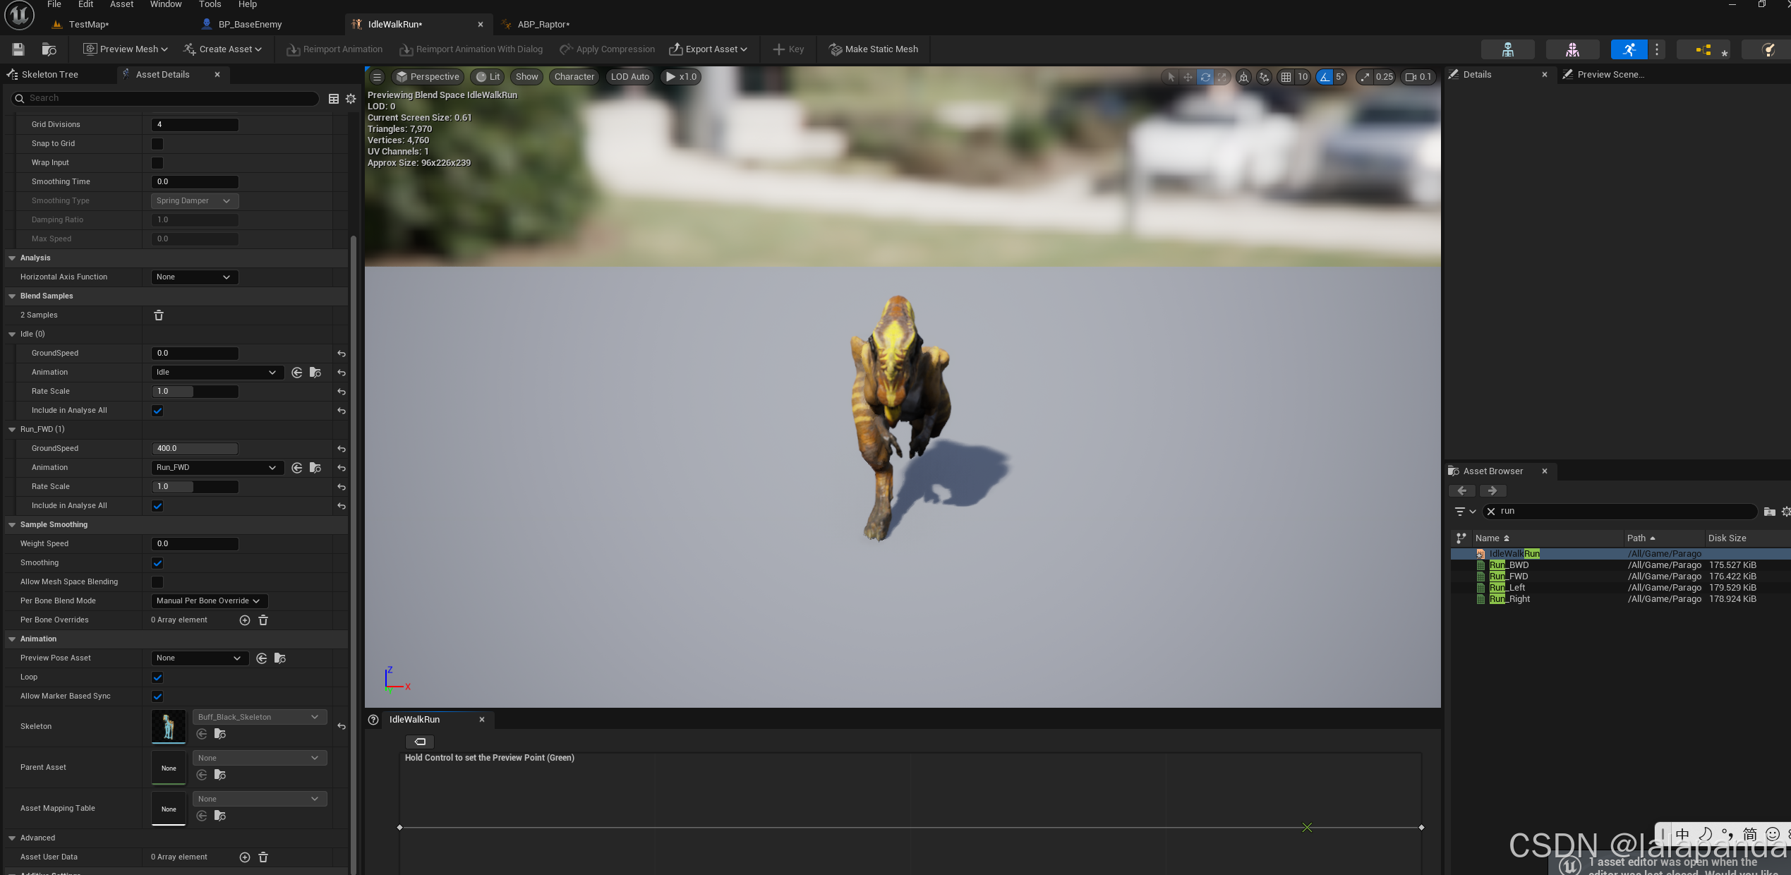Open the Tools menu
Viewport: 1791px width, 875px height.
(210, 4)
